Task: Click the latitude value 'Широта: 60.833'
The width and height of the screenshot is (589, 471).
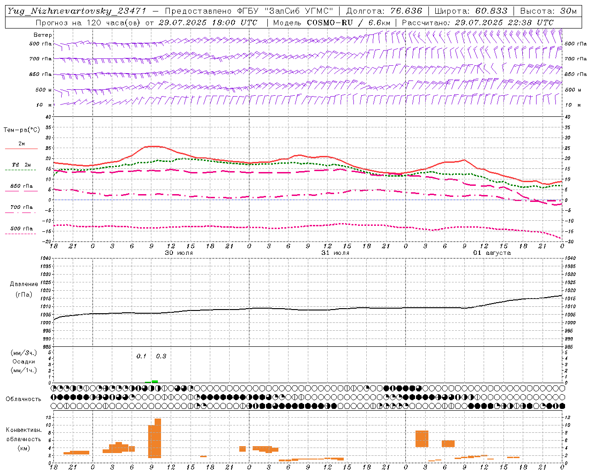Action: [x=471, y=11]
